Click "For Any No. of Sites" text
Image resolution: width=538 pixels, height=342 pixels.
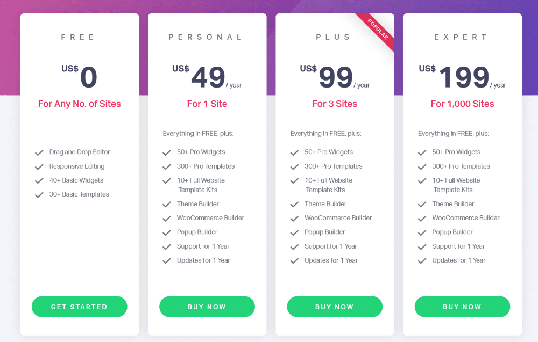(79, 104)
